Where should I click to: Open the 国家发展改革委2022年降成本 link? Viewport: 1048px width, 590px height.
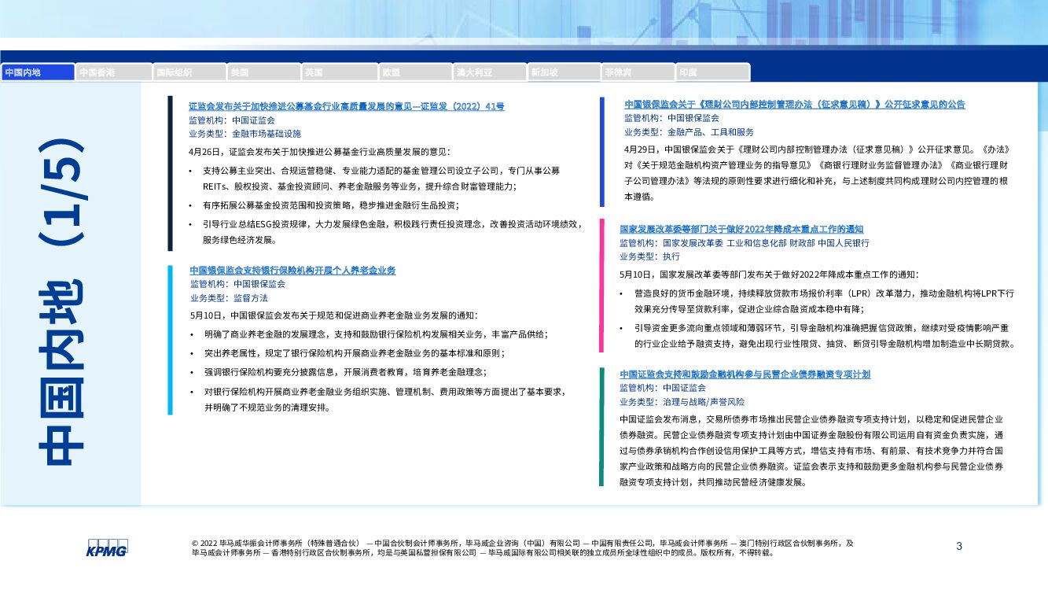coord(741,229)
